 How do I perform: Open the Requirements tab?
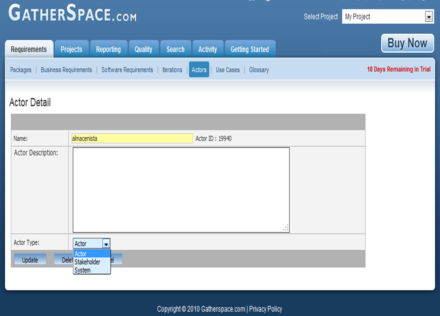coord(28,49)
